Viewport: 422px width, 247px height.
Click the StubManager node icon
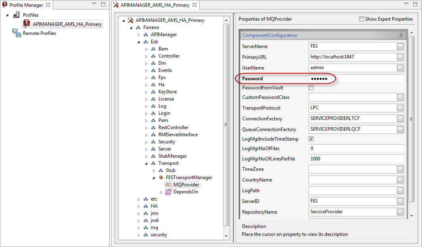[x=153, y=156]
